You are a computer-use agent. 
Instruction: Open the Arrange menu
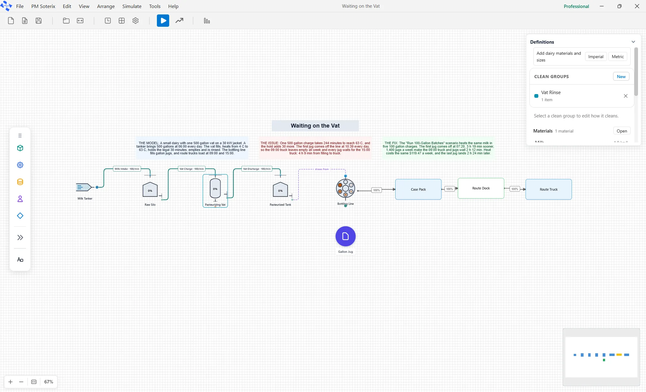(106, 6)
